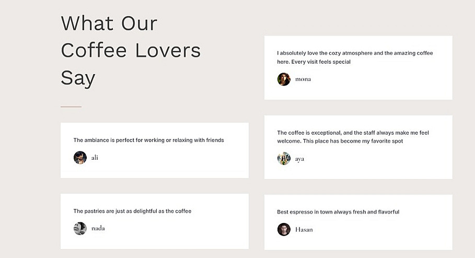
Task: Click mona's profile avatar
Action: pyautogui.click(x=284, y=79)
